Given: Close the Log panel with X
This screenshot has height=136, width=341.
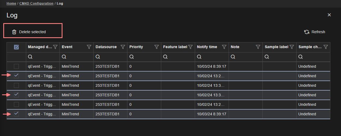Looking at the screenshot, I should click(x=329, y=15).
